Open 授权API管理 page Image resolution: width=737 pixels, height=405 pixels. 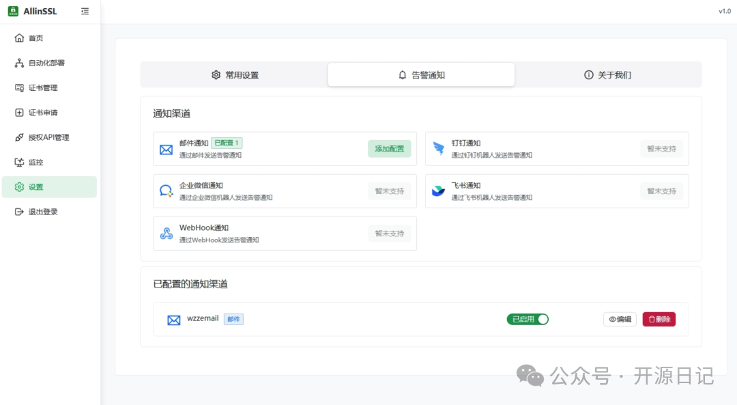point(49,137)
